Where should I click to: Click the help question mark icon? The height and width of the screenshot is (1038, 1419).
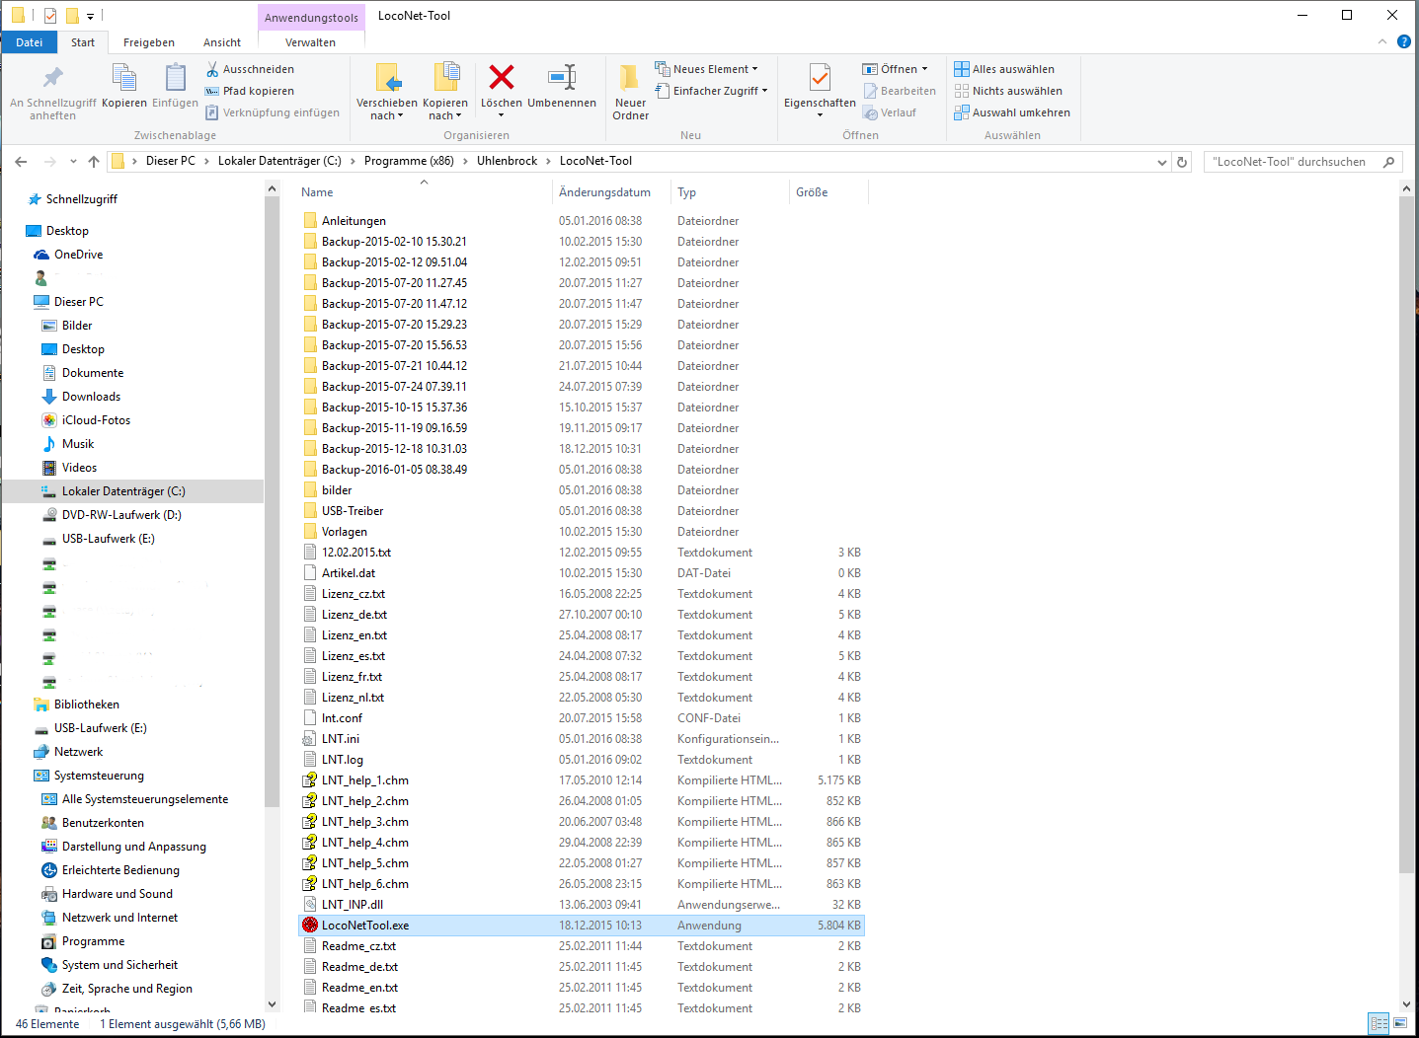click(1403, 41)
